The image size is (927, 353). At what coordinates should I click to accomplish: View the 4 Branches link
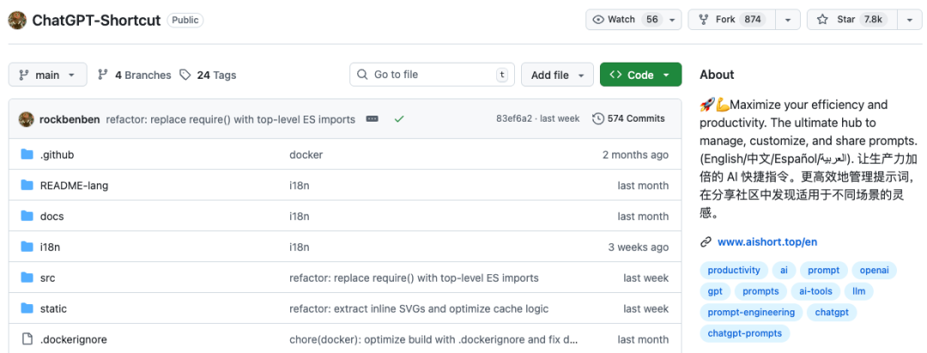(x=135, y=75)
